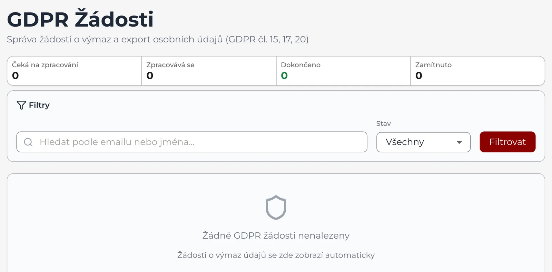552x272 pixels.
Task: Select the Zpracovává se stat card
Action: [209, 71]
